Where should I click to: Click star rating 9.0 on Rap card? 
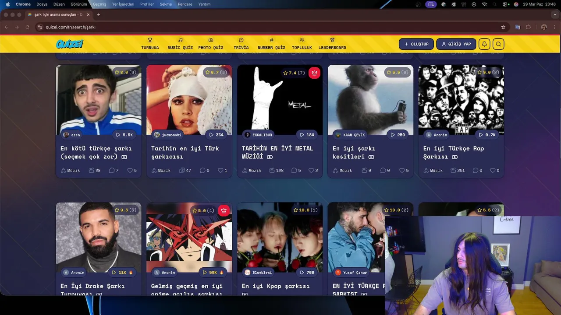point(488,72)
